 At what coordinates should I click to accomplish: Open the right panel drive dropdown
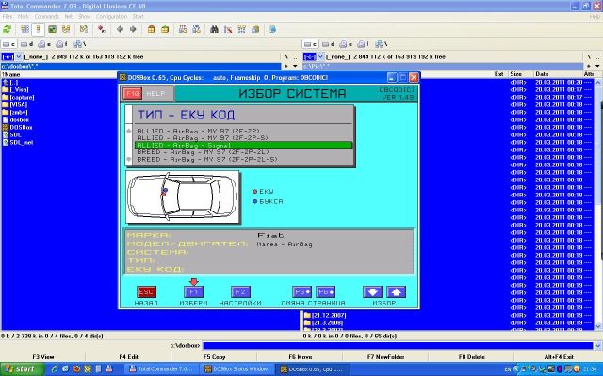coord(312,56)
